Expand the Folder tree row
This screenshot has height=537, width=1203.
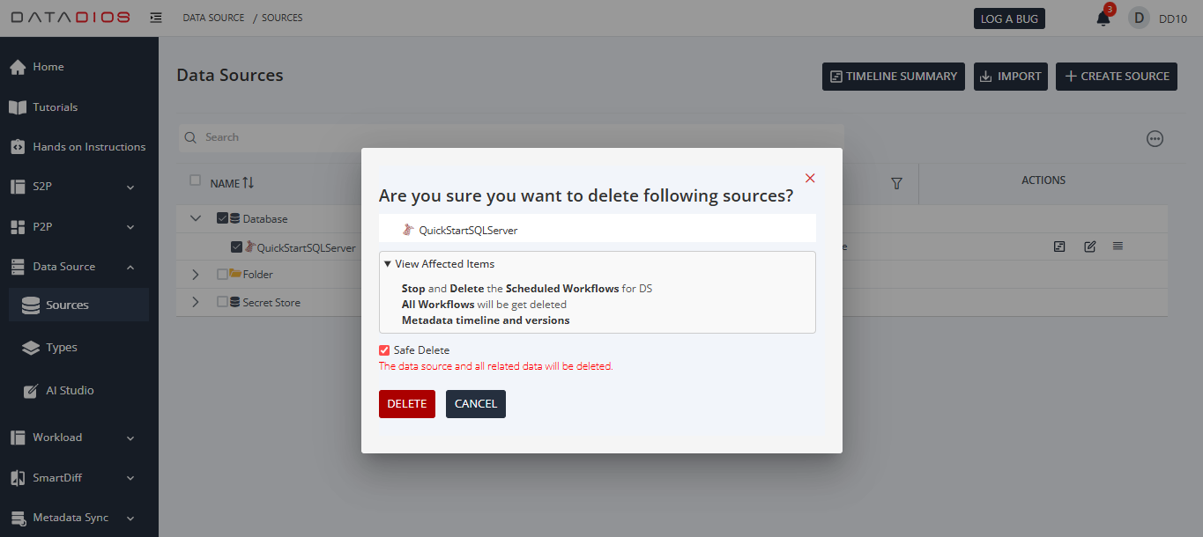click(x=196, y=275)
